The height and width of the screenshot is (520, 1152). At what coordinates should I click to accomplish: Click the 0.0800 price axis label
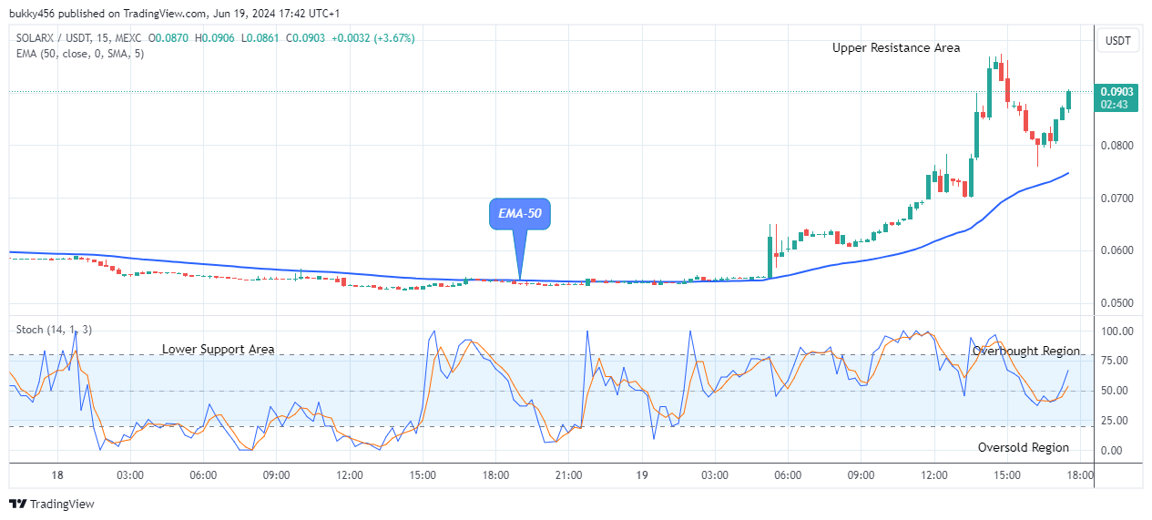tap(1116, 146)
